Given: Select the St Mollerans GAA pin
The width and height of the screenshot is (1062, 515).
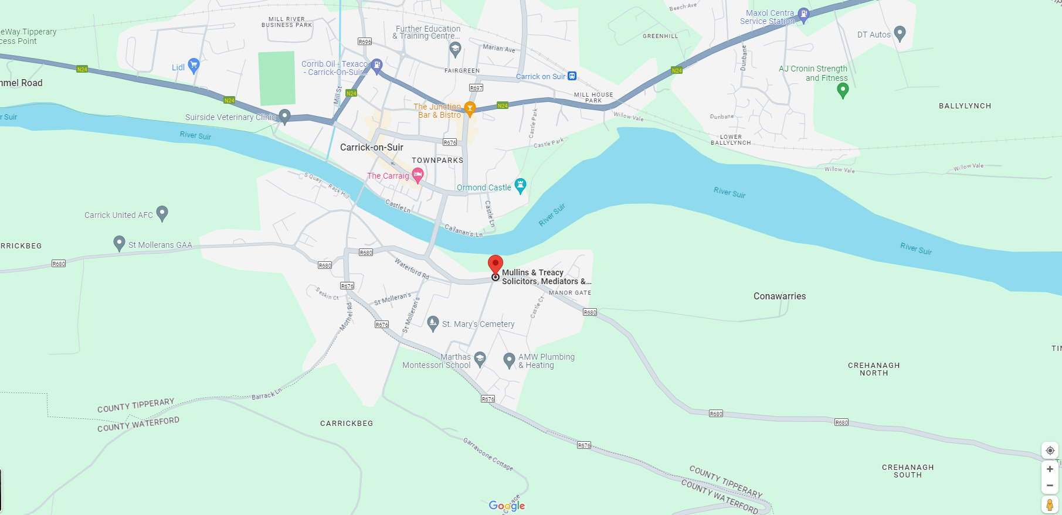Looking at the screenshot, I should 119,243.
